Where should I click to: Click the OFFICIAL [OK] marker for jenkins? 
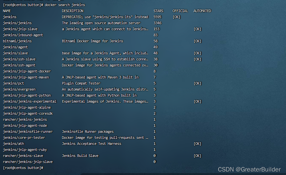pos(176,17)
